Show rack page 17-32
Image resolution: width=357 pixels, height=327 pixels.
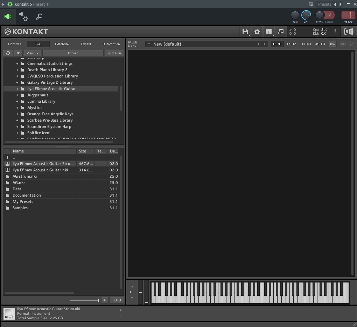coord(291,44)
